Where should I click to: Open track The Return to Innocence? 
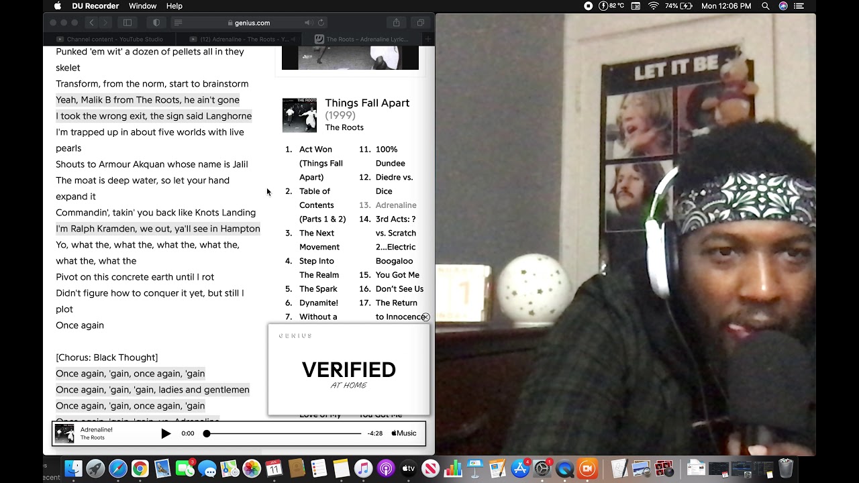400,310
